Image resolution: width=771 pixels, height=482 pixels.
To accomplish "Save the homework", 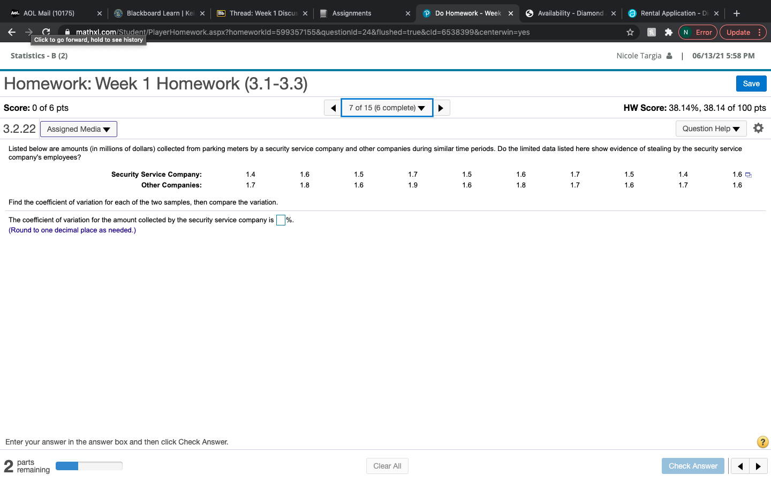I will point(751,84).
